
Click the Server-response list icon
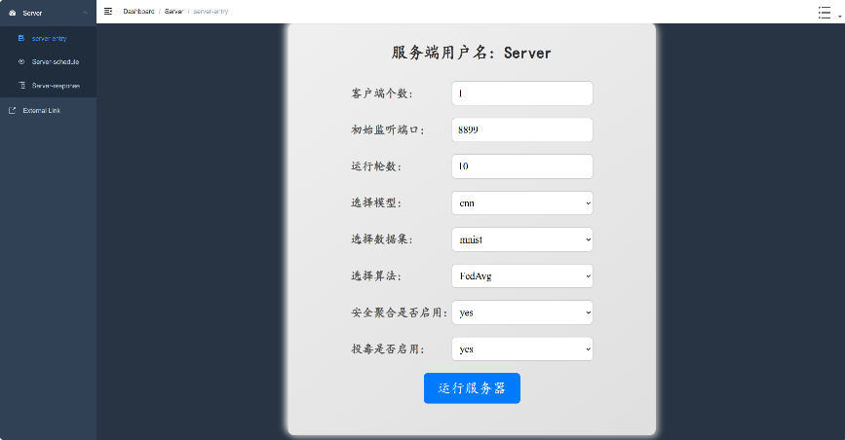click(21, 86)
